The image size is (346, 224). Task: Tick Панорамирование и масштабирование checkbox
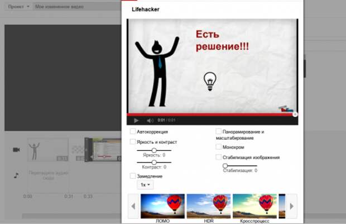click(218, 131)
